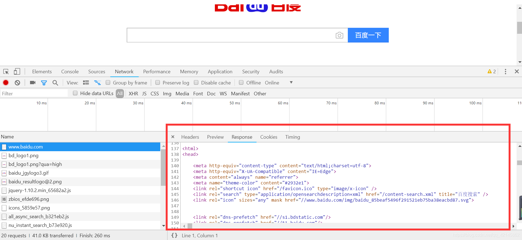This screenshot has height=240, width=522.
Task: Toggle the network filter funnel icon
Action: (x=44, y=83)
